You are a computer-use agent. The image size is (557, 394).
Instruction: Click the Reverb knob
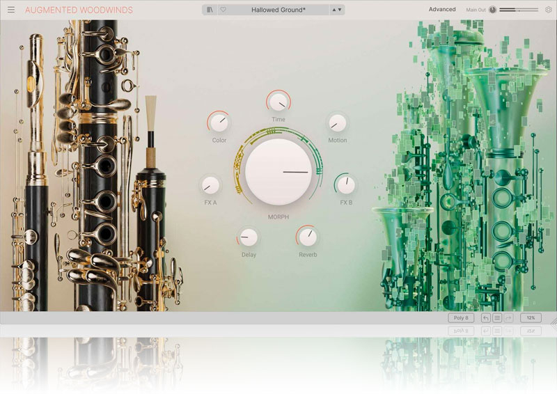click(308, 237)
